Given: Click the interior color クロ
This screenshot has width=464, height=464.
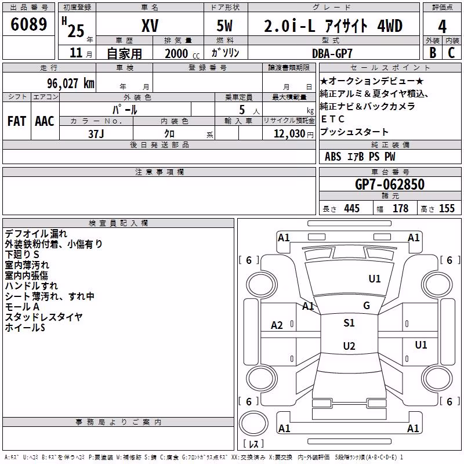Looking at the screenshot, I should 169,134.
